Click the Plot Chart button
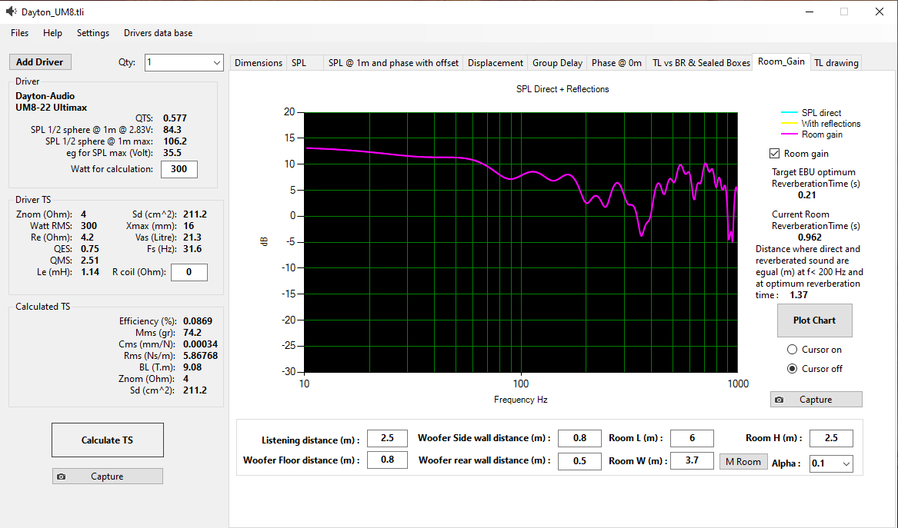Screen dimensions: 898x528 click(814, 320)
